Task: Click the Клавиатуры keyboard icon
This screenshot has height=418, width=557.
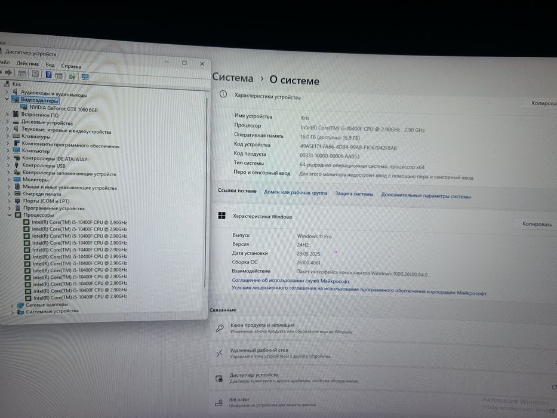Action: [16, 136]
